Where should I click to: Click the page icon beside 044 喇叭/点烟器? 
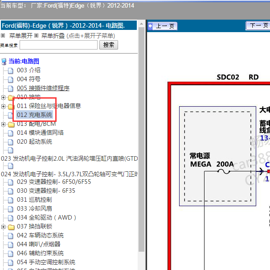pyautogui.click(x=11, y=245)
